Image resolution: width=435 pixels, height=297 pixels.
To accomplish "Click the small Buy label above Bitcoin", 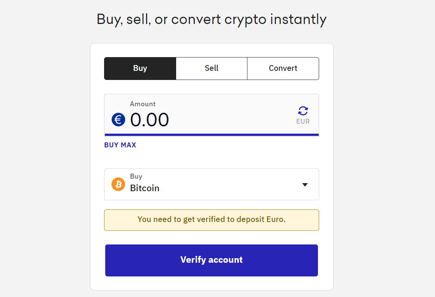I will coord(136,176).
